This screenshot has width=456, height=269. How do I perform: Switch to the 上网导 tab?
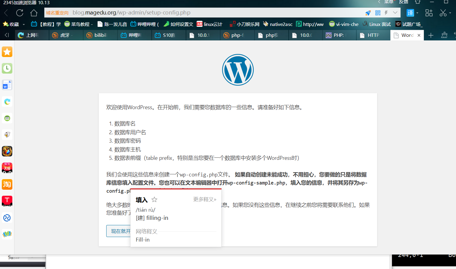[x=32, y=35]
